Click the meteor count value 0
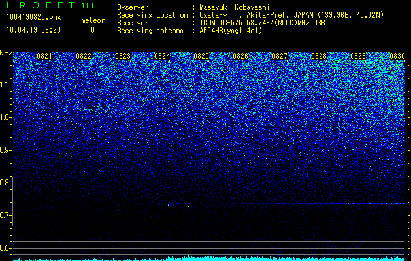 [93, 30]
